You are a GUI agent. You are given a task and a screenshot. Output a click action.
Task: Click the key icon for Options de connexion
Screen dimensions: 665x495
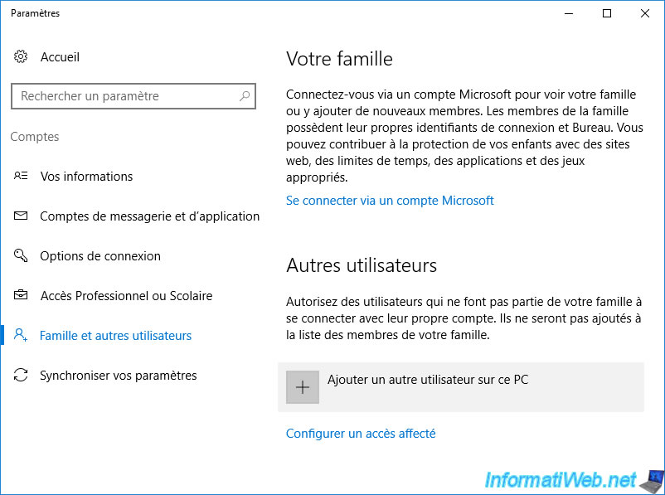21,255
